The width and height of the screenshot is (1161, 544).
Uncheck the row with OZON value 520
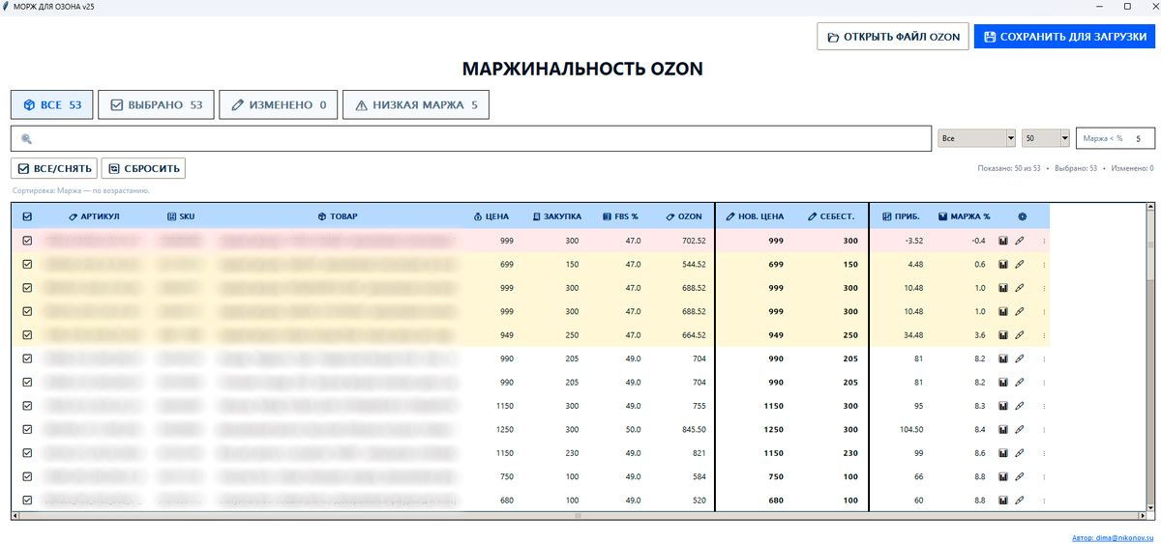pos(27,500)
